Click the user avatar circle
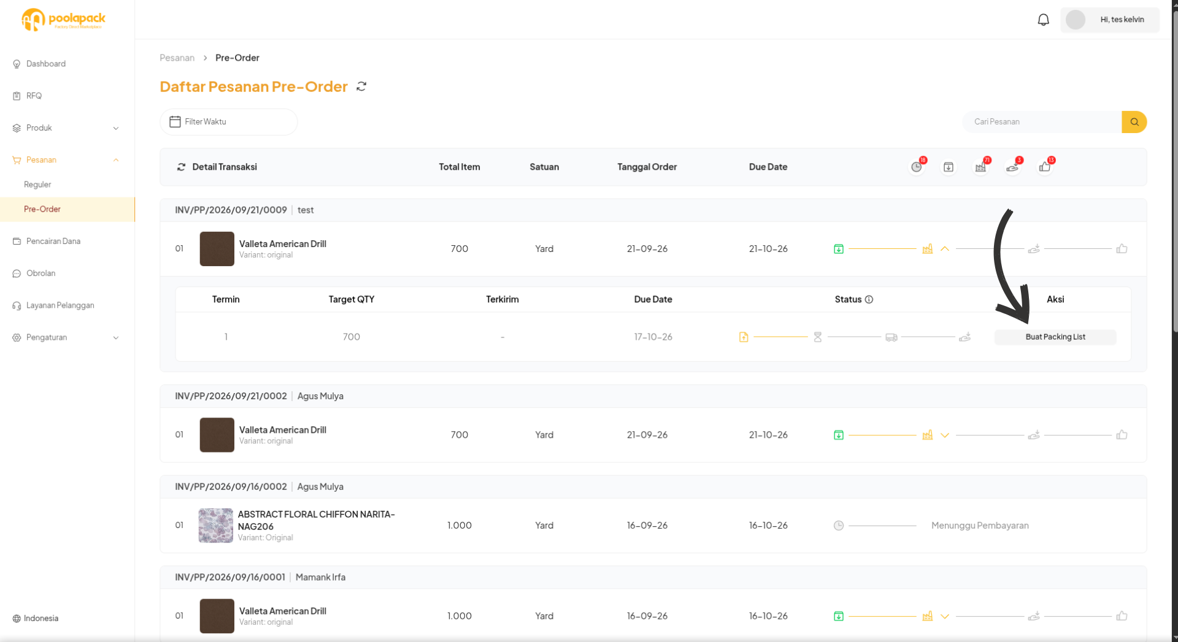The width and height of the screenshot is (1178, 642). pos(1075,20)
